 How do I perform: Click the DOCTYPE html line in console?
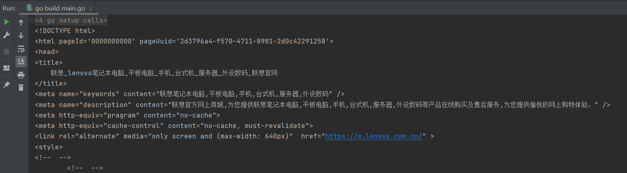(65, 31)
